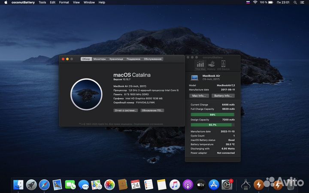Viewport: 309px width, 193px height.
Task: Switch to iOS Device view
Action: tap(224, 64)
